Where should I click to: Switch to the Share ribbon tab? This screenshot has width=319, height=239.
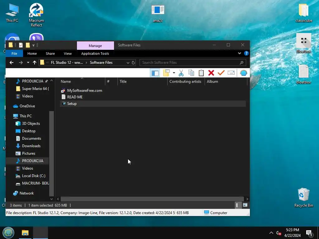click(x=50, y=54)
